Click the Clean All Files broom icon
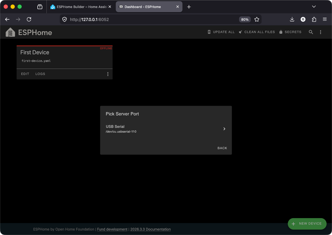The height and width of the screenshot is (235, 332). (240, 32)
